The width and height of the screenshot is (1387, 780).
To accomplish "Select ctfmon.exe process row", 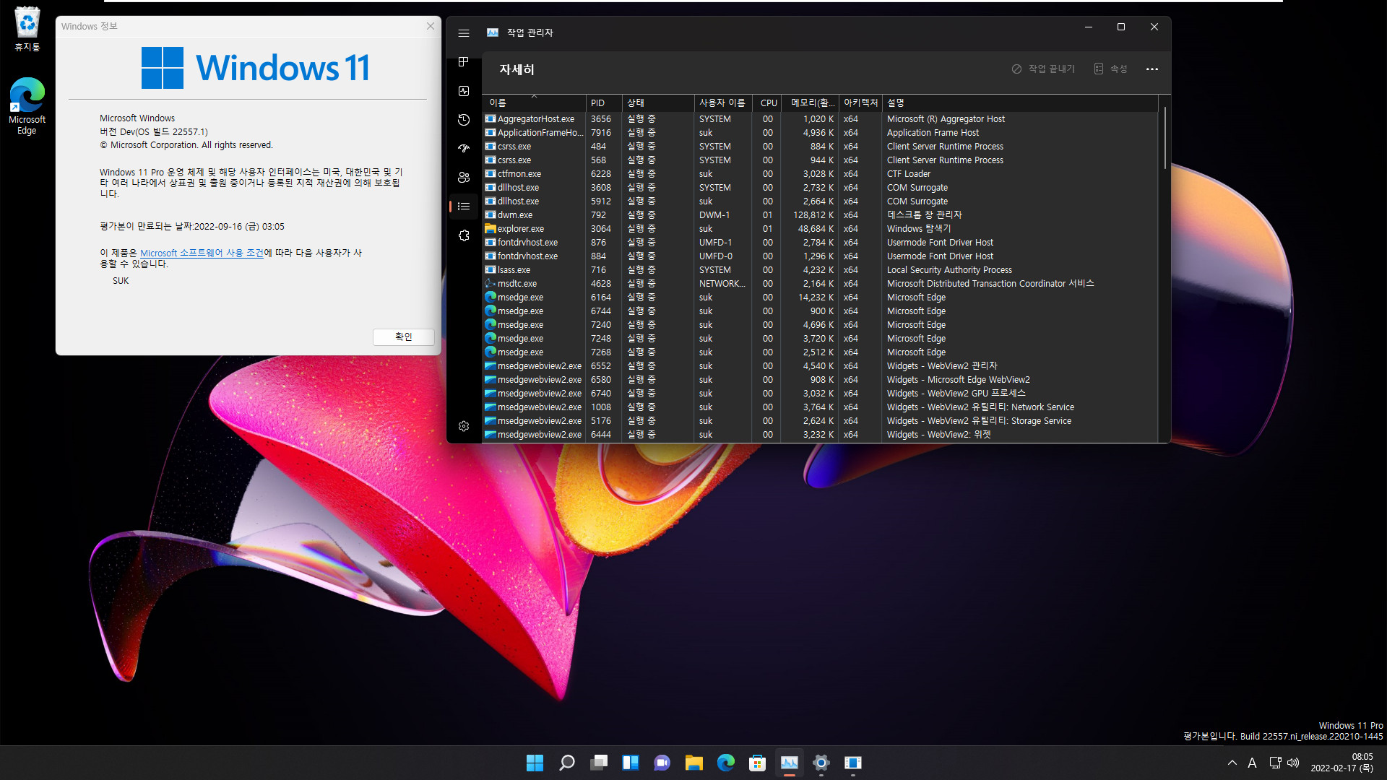I will coord(821,174).
